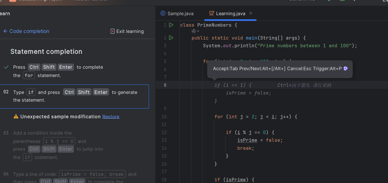Select step 02 Type if lesson task
This screenshot has width=388, height=183.
coord(74,96)
